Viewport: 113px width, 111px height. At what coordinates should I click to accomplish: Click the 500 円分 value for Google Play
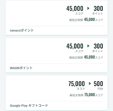tap(98, 85)
